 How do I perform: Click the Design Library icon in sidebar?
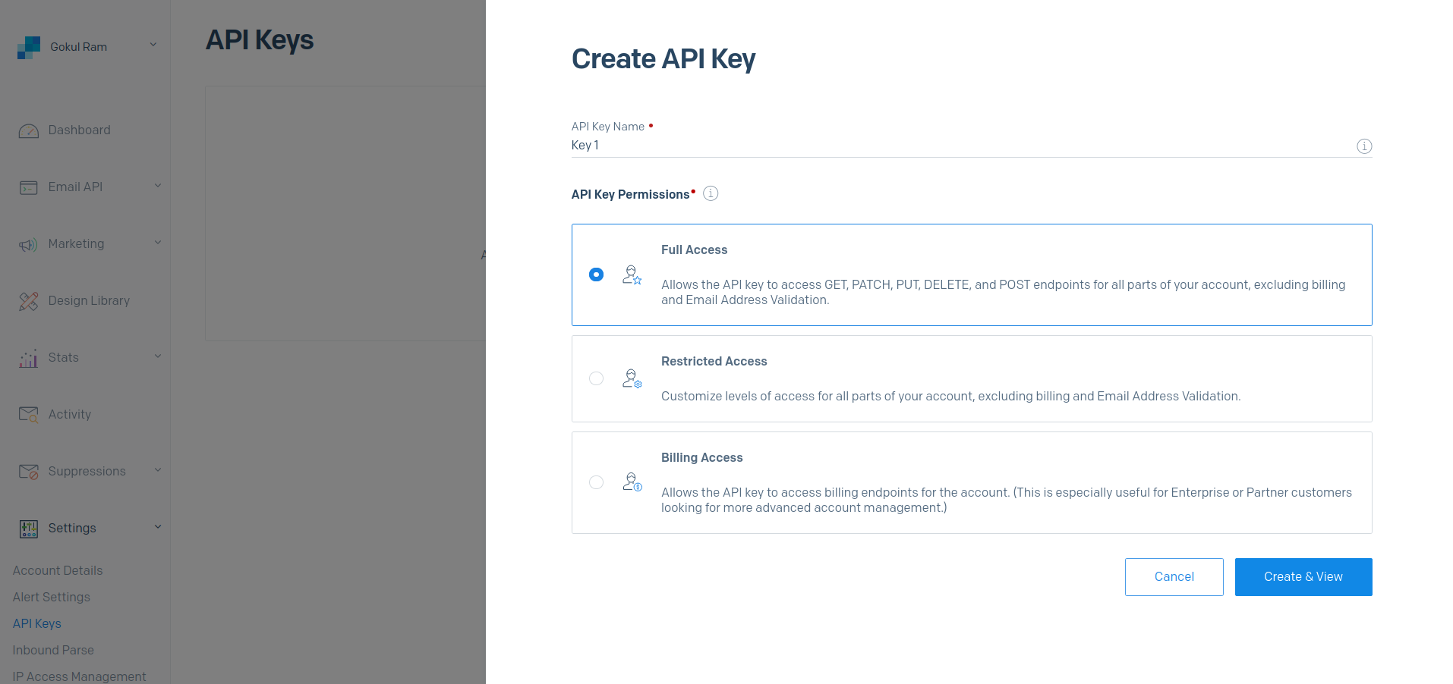(x=29, y=301)
